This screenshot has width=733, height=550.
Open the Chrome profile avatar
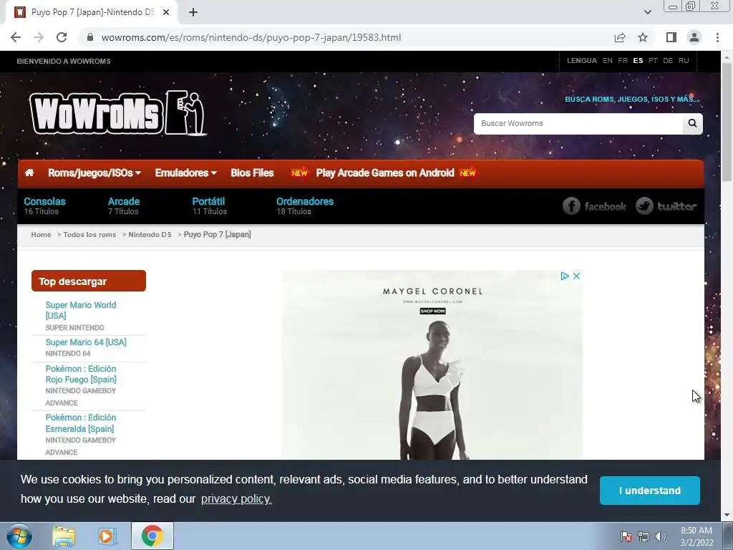click(694, 37)
